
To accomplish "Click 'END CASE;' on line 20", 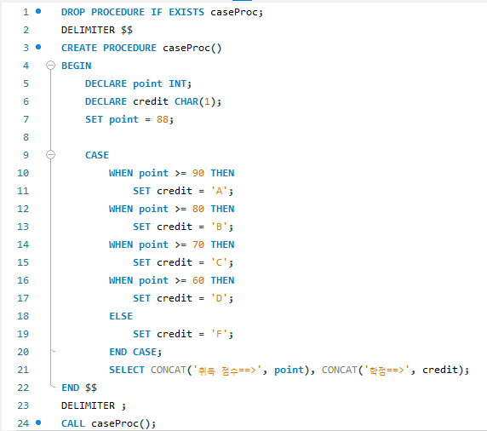I will [x=135, y=352].
